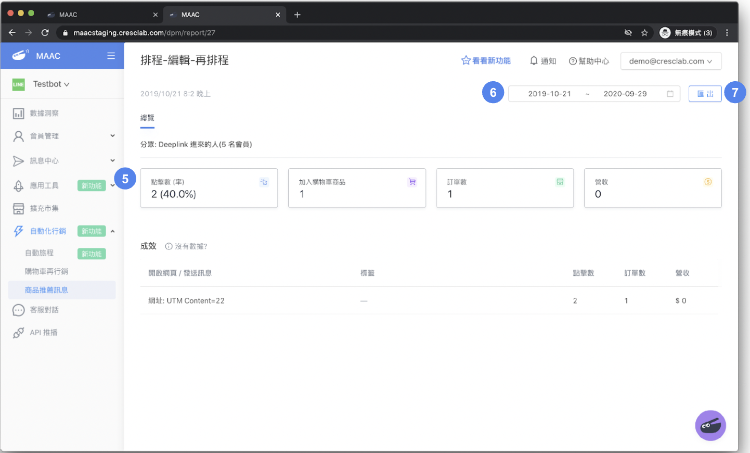750x453 pixels.
Task: Select the 總覽 tab
Action: [147, 118]
